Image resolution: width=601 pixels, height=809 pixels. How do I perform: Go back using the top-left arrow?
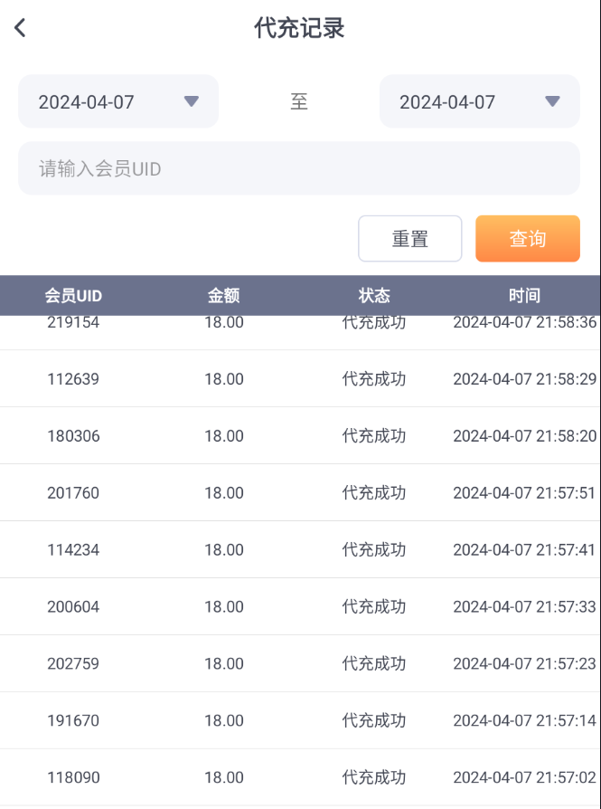pos(20,28)
